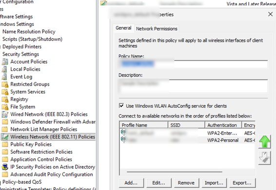276x190 pixels.
Task: Click the Edit... button
Action: point(159,183)
